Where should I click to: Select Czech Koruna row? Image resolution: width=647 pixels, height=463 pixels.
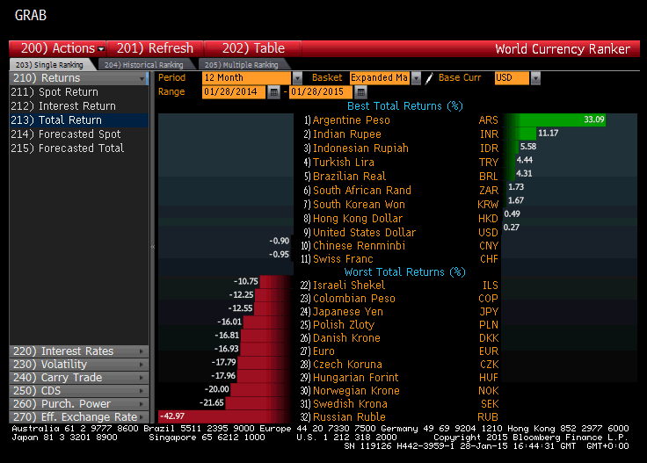[401, 365]
